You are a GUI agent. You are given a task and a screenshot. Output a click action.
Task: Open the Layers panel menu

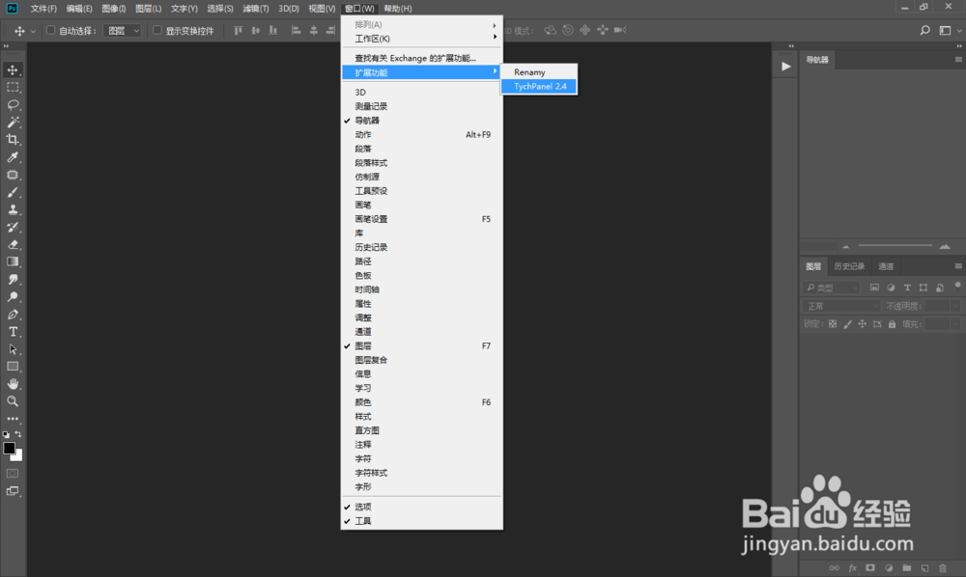tap(957, 266)
